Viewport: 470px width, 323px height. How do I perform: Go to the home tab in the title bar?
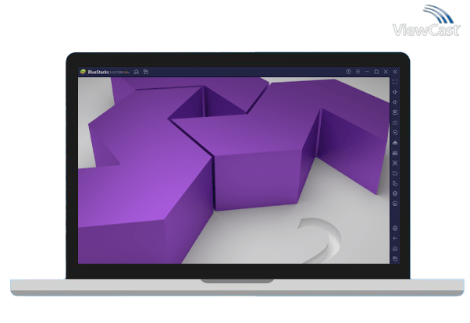point(136,72)
